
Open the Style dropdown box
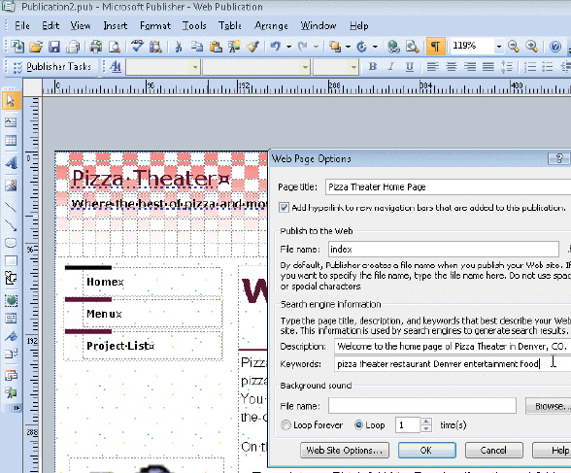coord(195,67)
